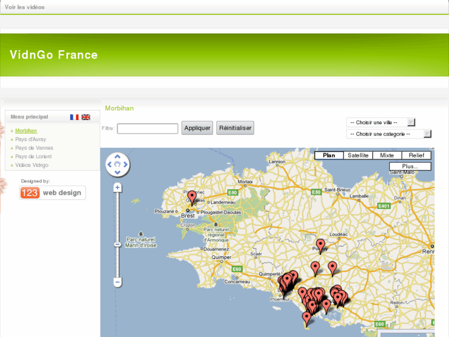
Task: Pan the map right arrow
Action: [125, 164]
